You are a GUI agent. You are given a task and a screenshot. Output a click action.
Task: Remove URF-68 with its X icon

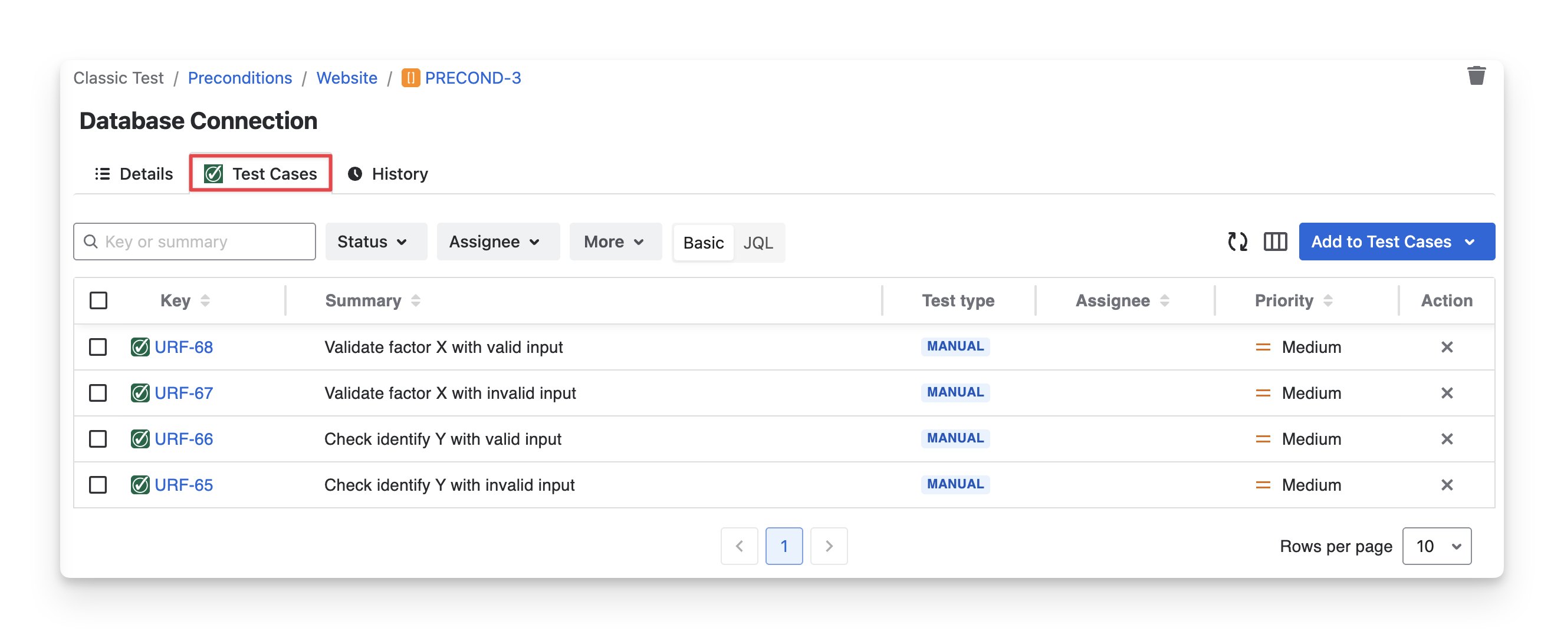click(1447, 347)
